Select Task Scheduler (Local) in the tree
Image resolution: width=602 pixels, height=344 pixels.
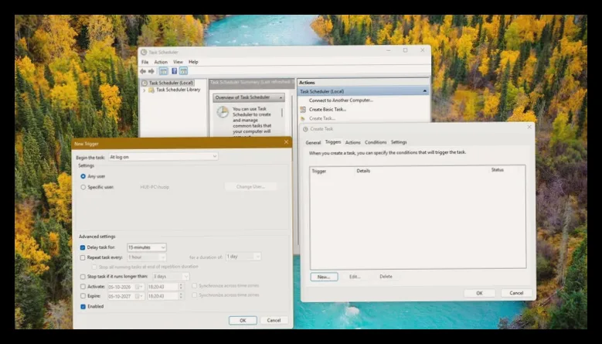171,83
